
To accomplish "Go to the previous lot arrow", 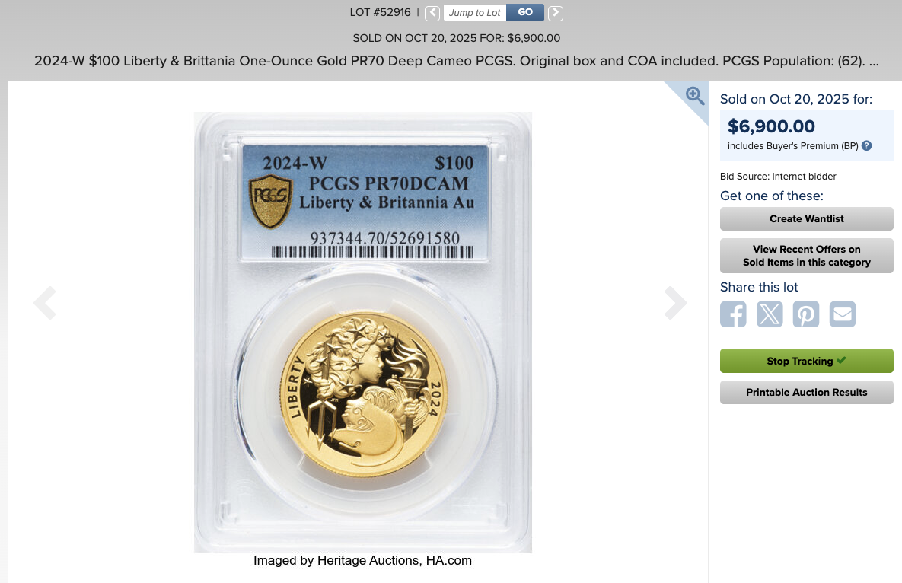I will coord(432,13).
